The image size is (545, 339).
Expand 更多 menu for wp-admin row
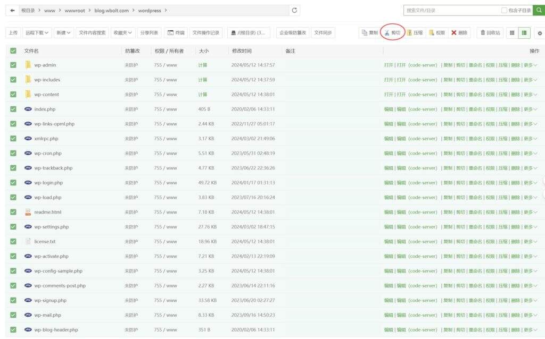point(531,65)
